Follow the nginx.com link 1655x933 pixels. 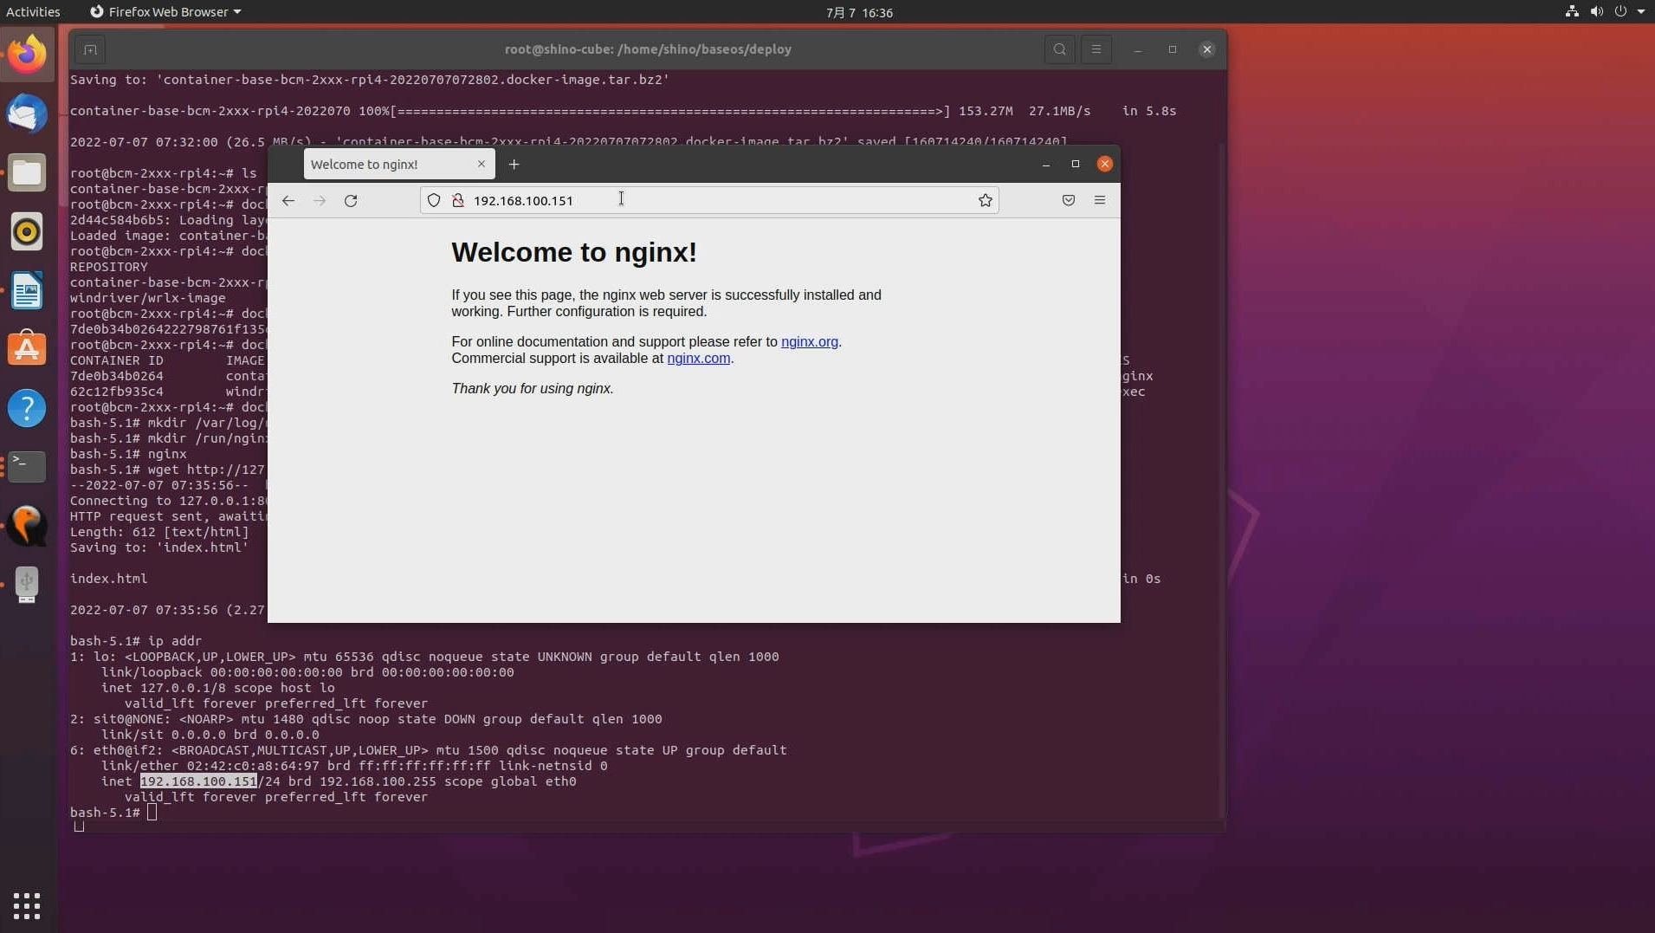click(x=698, y=358)
